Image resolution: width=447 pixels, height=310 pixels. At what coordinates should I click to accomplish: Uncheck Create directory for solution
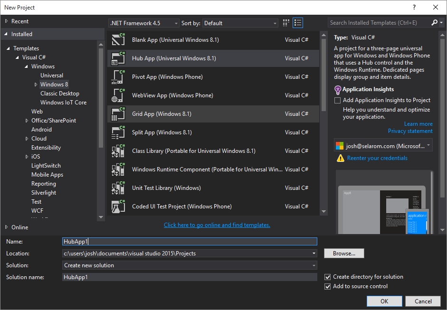328,277
